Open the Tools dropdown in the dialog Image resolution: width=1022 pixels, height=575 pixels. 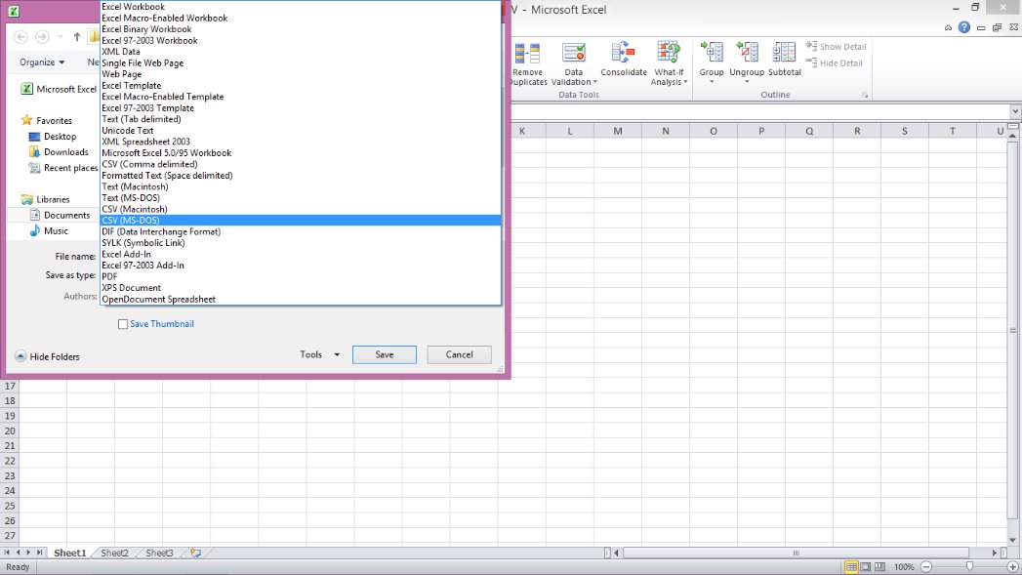[x=321, y=354]
